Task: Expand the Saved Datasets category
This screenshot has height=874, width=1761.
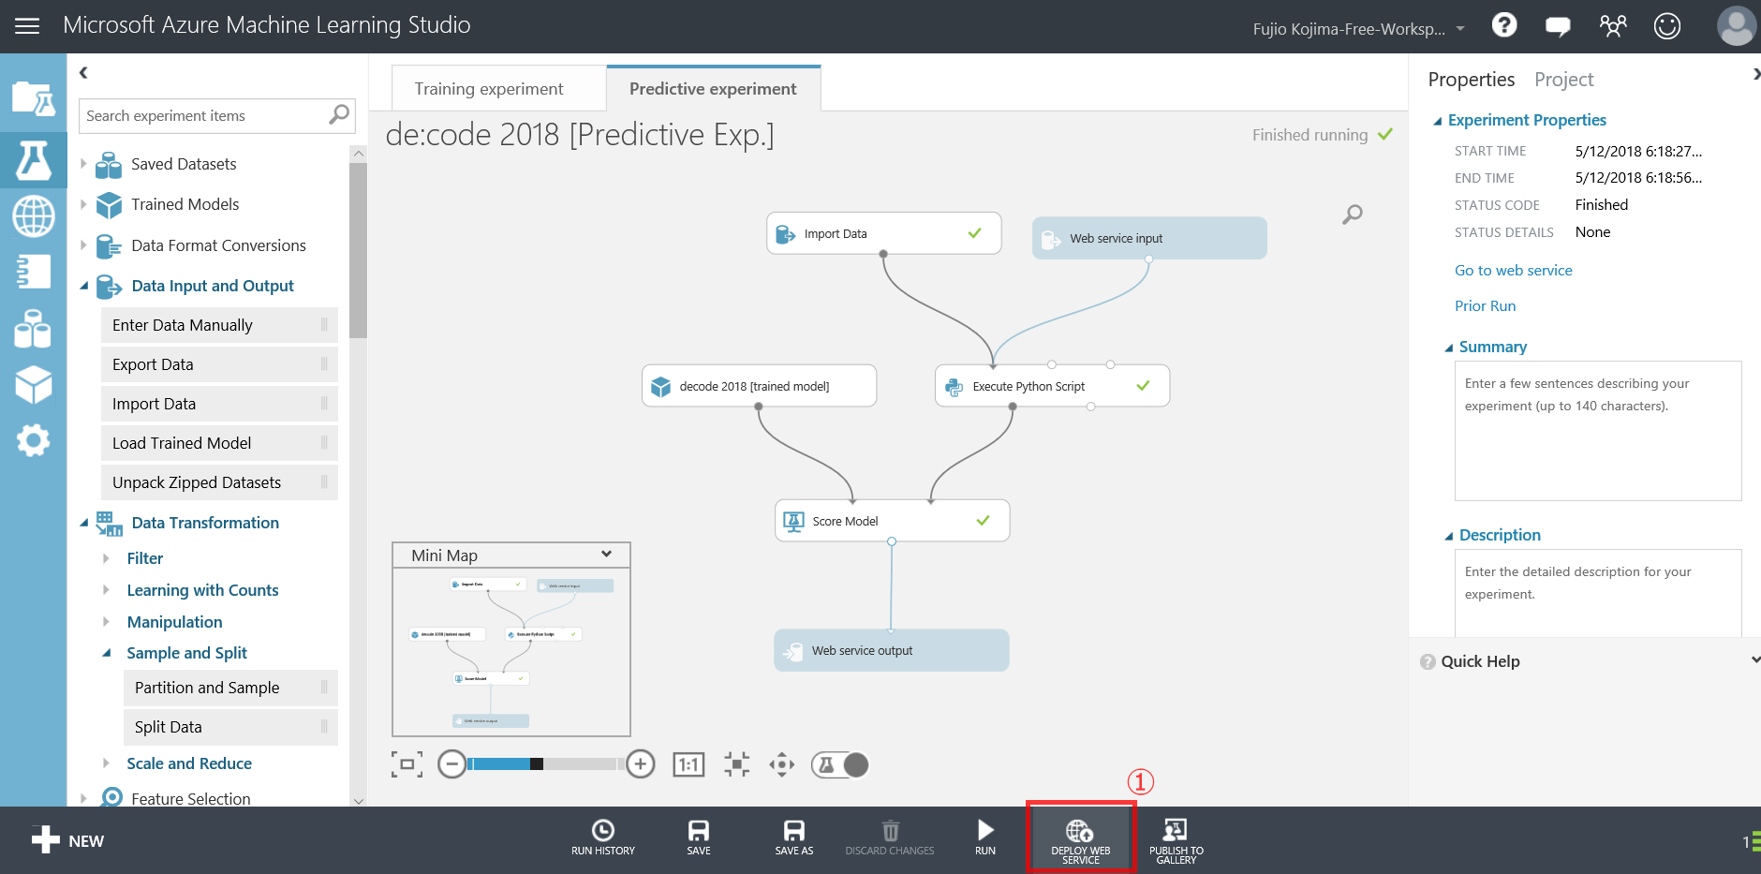Action: (x=83, y=164)
